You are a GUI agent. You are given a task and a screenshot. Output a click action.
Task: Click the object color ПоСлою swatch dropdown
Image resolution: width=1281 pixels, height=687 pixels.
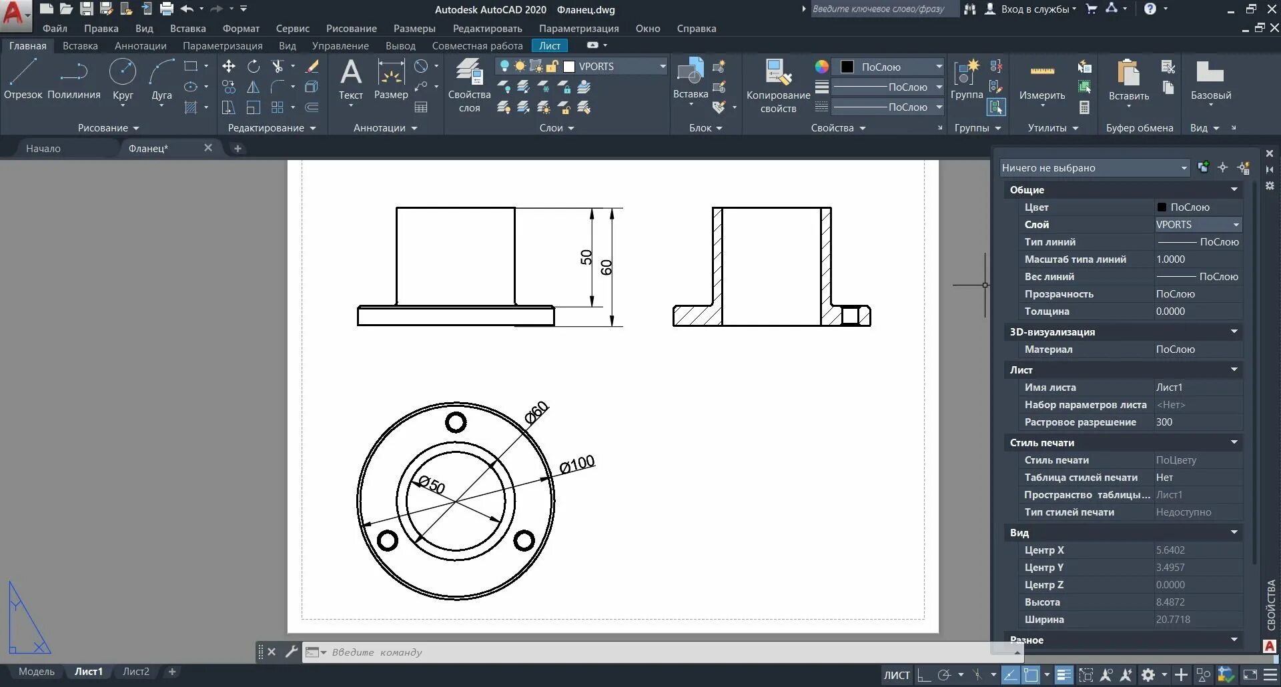[891, 67]
